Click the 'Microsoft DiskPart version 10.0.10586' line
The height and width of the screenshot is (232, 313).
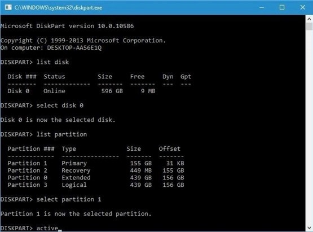(67, 26)
